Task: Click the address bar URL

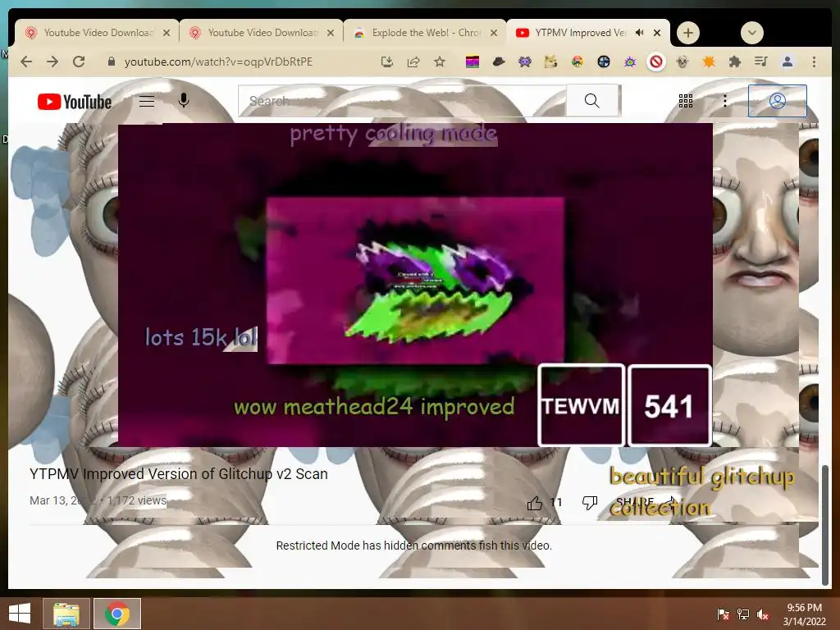Action: (218, 62)
